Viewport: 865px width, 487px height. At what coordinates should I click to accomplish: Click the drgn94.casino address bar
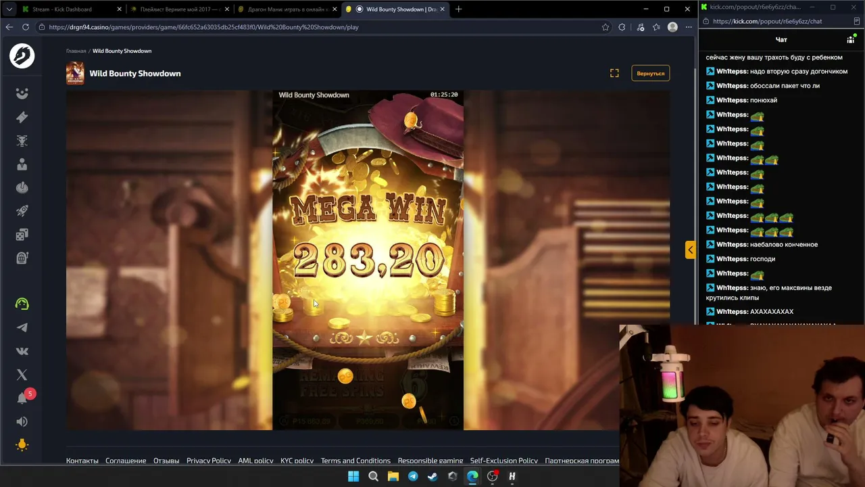click(x=318, y=27)
